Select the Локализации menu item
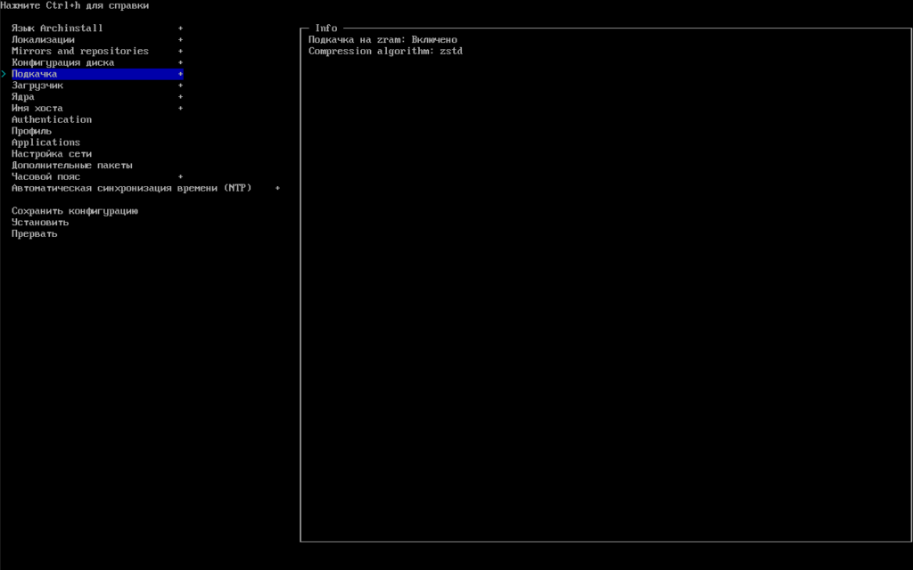The image size is (913, 570). pyautogui.click(x=43, y=40)
